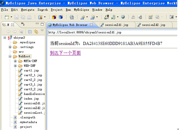
Task: Expand the META-INF folder
Action: coord(15,61)
